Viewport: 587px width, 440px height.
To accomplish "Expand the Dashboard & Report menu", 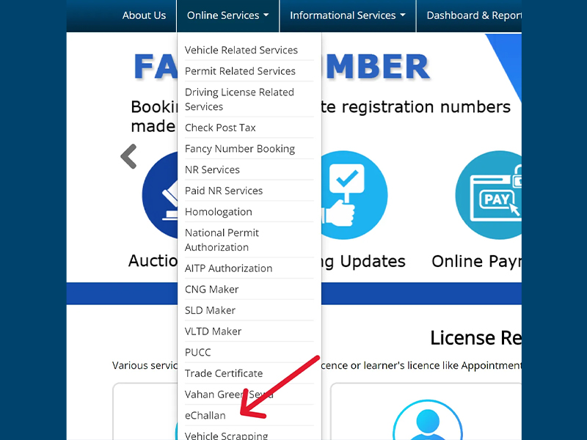I will coord(473,15).
